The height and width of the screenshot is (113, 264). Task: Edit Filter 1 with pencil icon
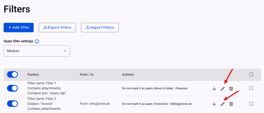coord(223,89)
